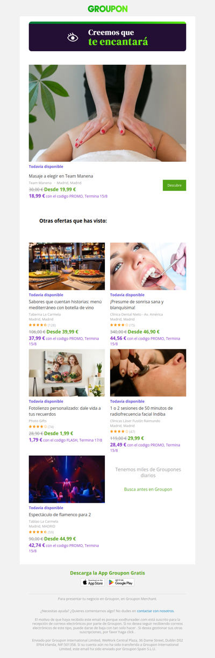Open the Fotolienzo personalizado image
This screenshot has height=658, width=215.
(67, 373)
